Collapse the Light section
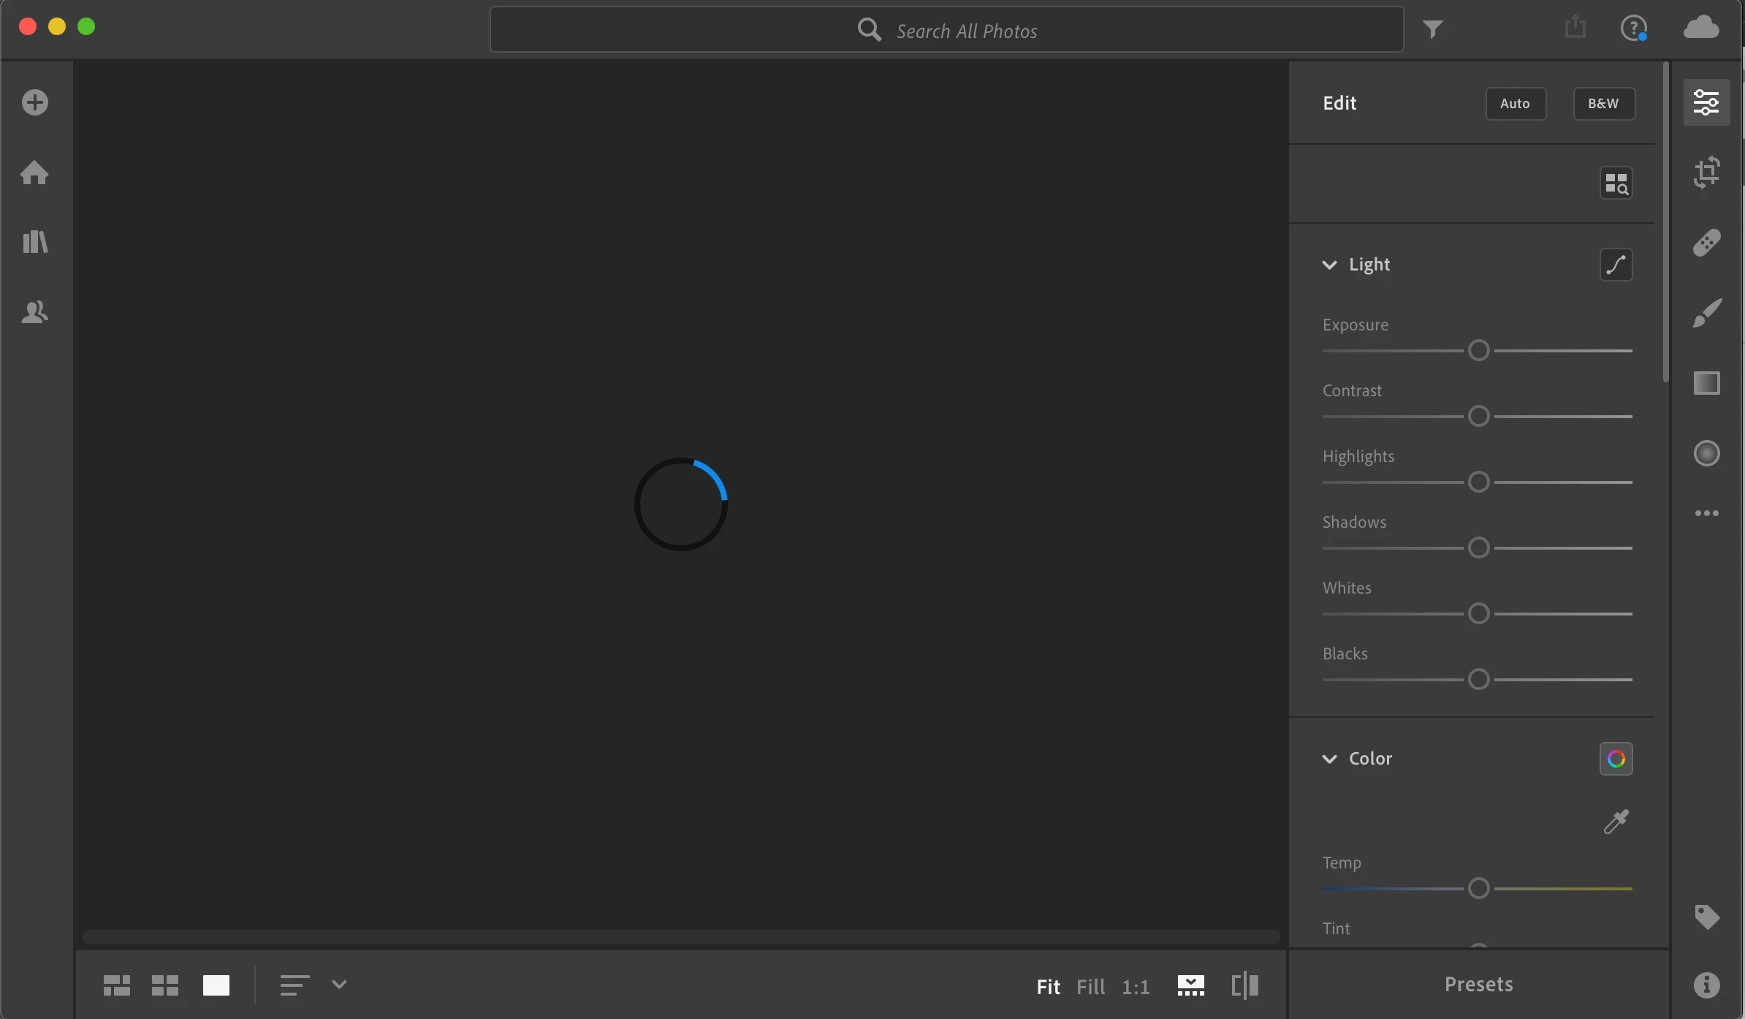 pyautogui.click(x=1329, y=265)
